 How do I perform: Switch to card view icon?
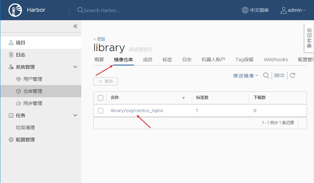[x=277, y=75]
